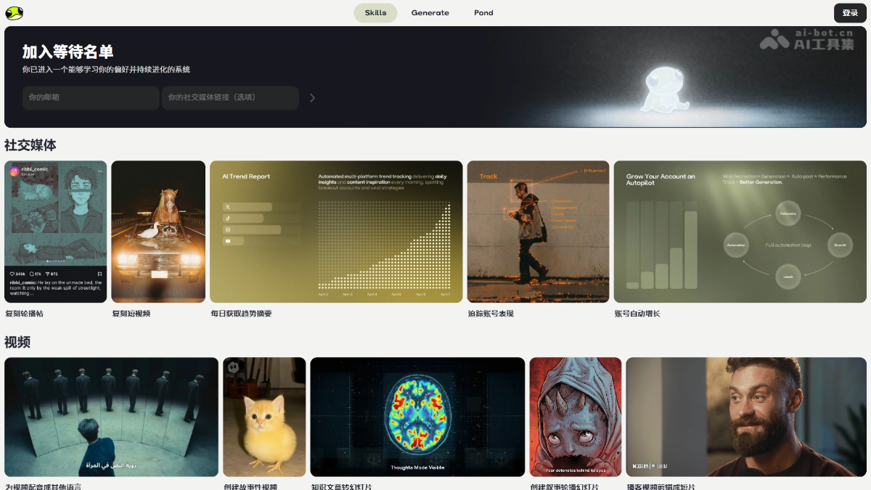871x490 pixels.
Task: Click the social media link input field
Action: tap(230, 98)
